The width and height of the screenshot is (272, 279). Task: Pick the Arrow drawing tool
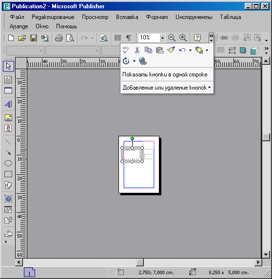8,152
